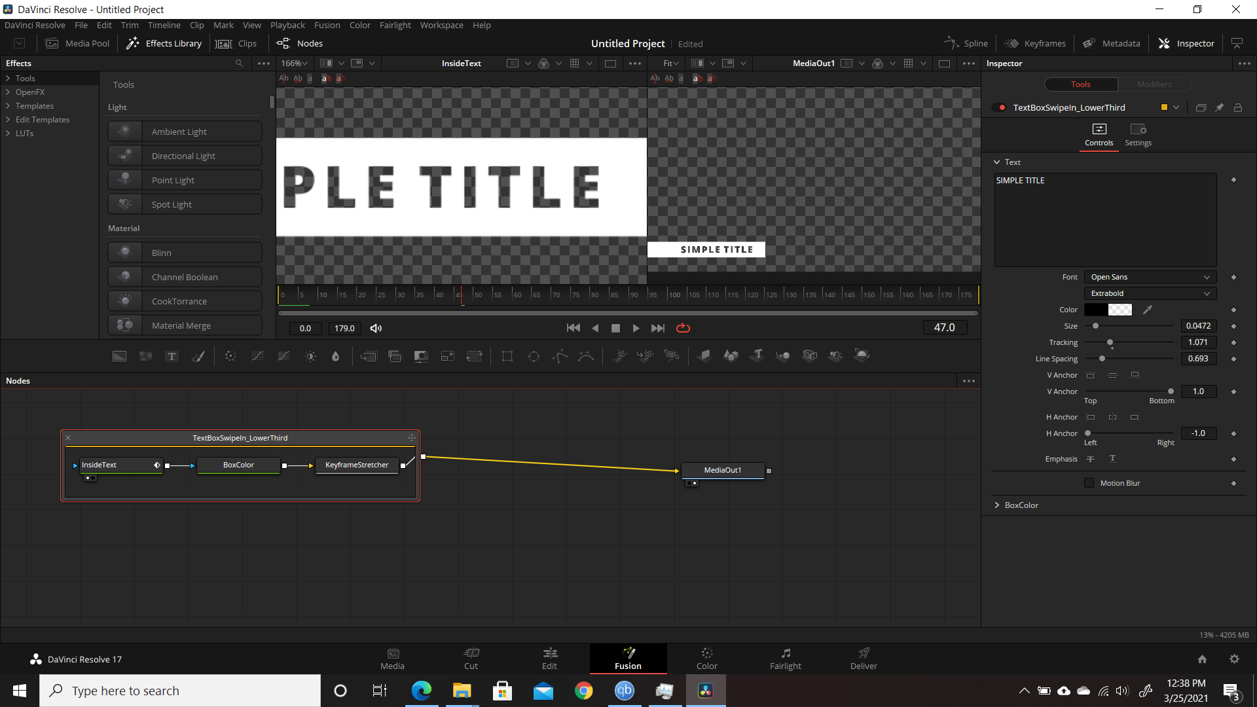This screenshot has width=1257, height=707.
Task: Open the 166% zoom dropdown
Action: (295, 63)
